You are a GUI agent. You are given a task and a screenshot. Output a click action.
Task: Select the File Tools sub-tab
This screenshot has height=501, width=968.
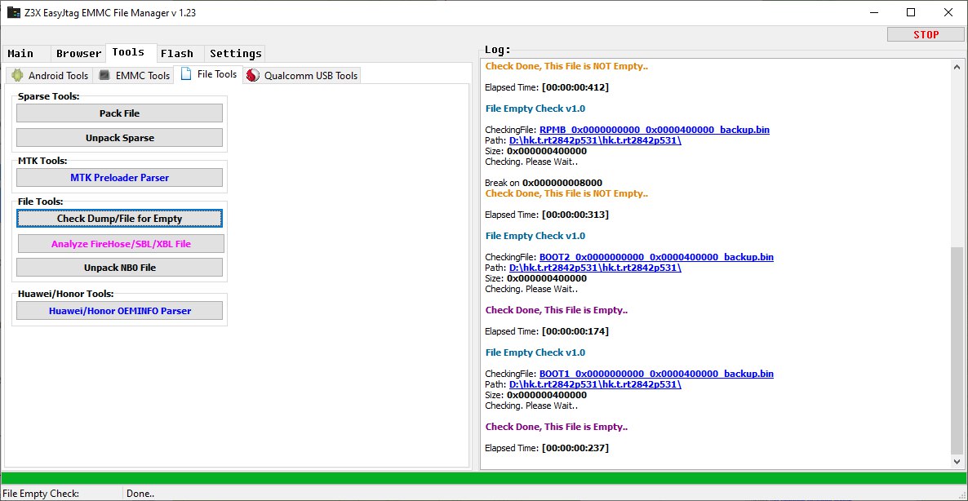click(x=209, y=74)
